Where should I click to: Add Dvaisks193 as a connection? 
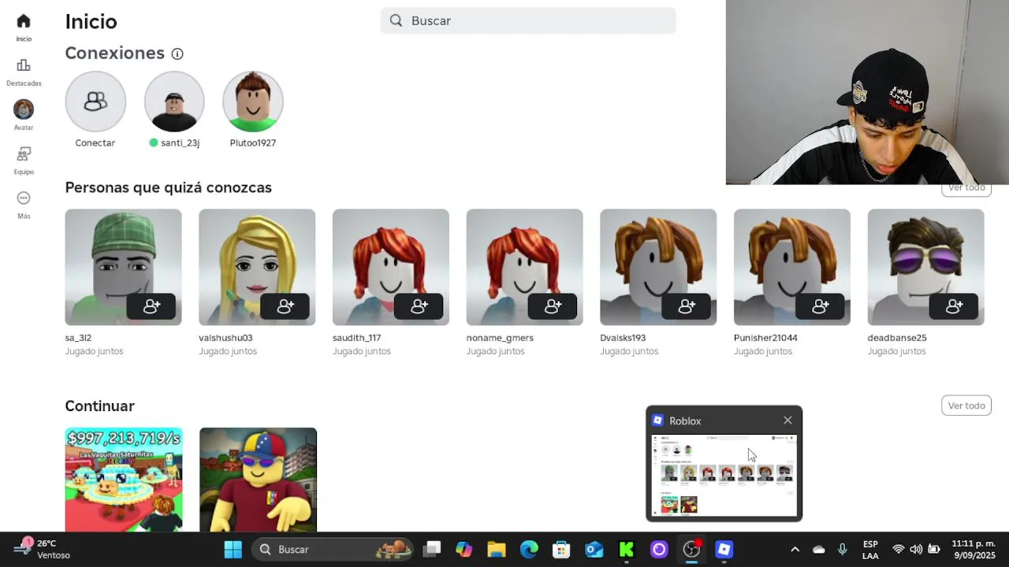coord(687,306)
